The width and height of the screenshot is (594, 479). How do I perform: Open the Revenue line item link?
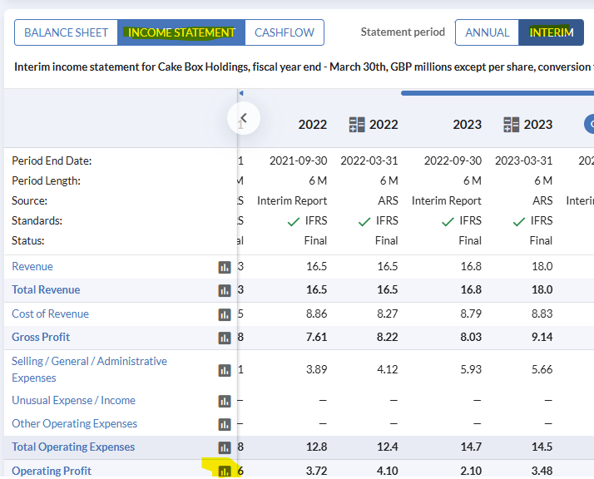click(32, 266)
